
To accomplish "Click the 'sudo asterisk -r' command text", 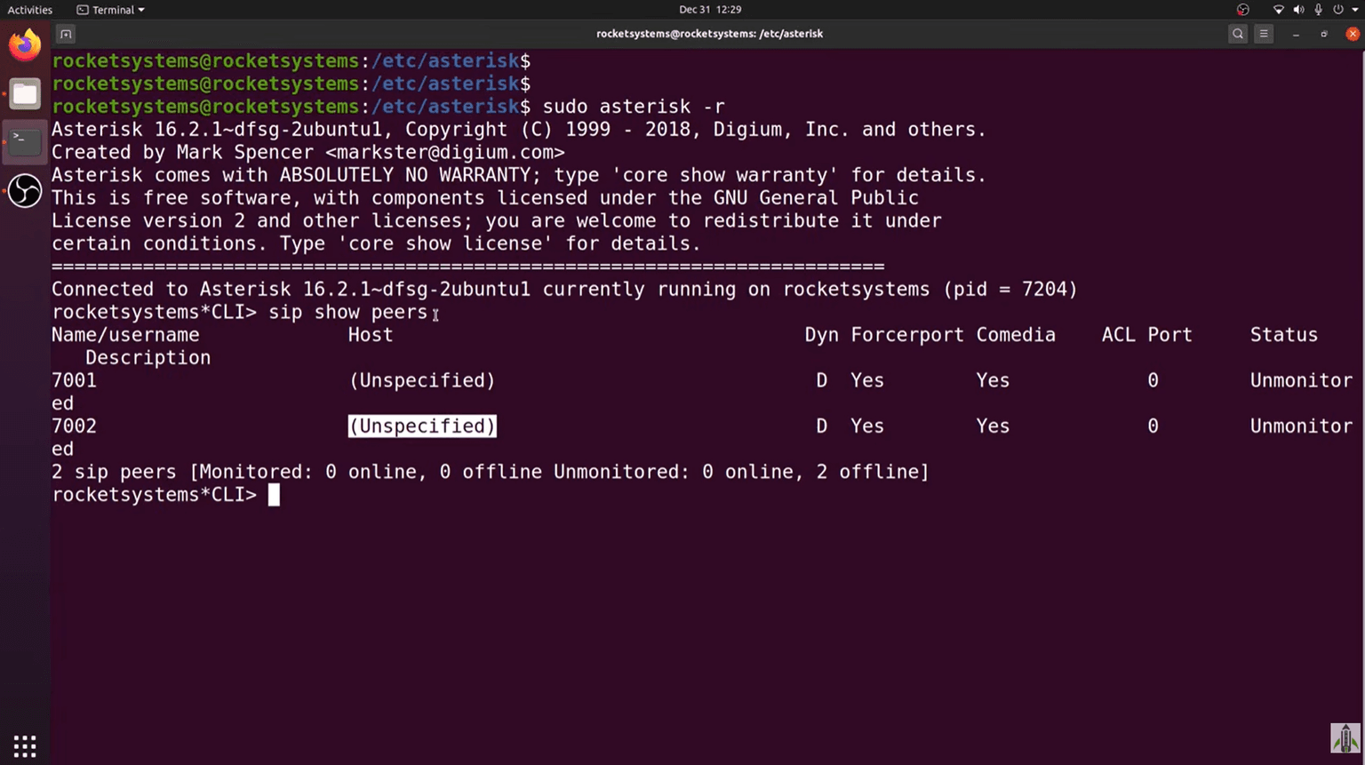I will point(634,107).
